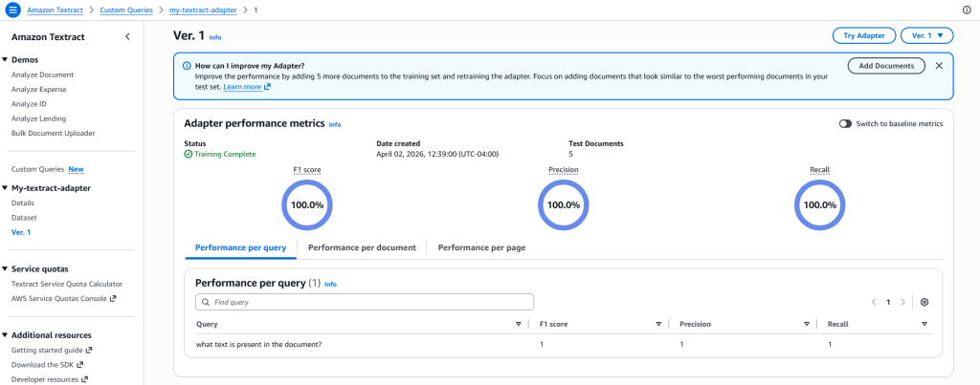The height and width of the screenshot is (385, 980).
Task: Click Info link beside Adapter performance metrics
Action: coord(335,125)
